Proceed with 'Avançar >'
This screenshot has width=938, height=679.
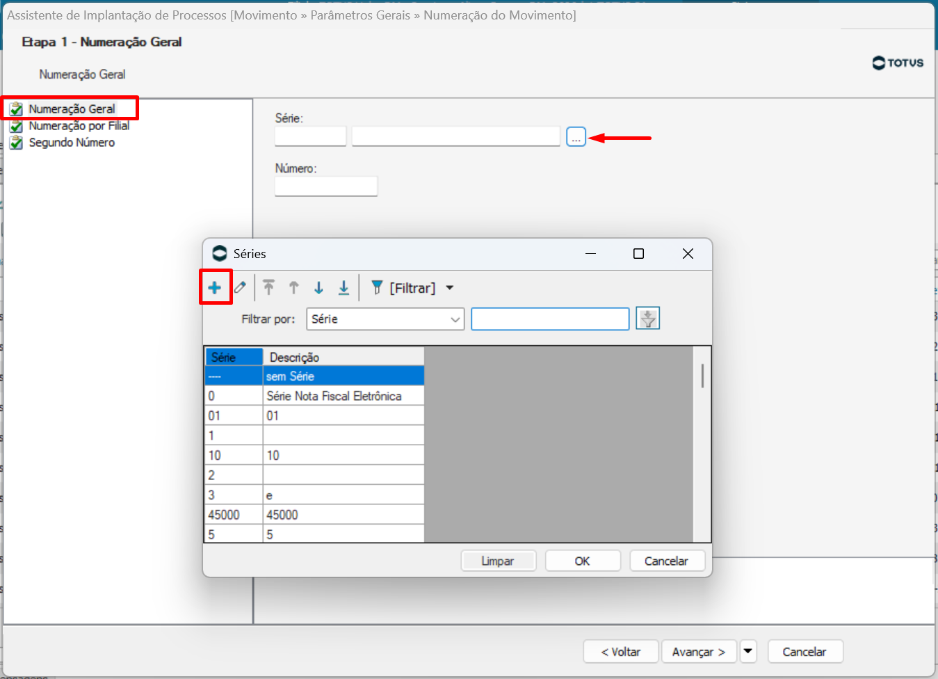pos(699,652)
